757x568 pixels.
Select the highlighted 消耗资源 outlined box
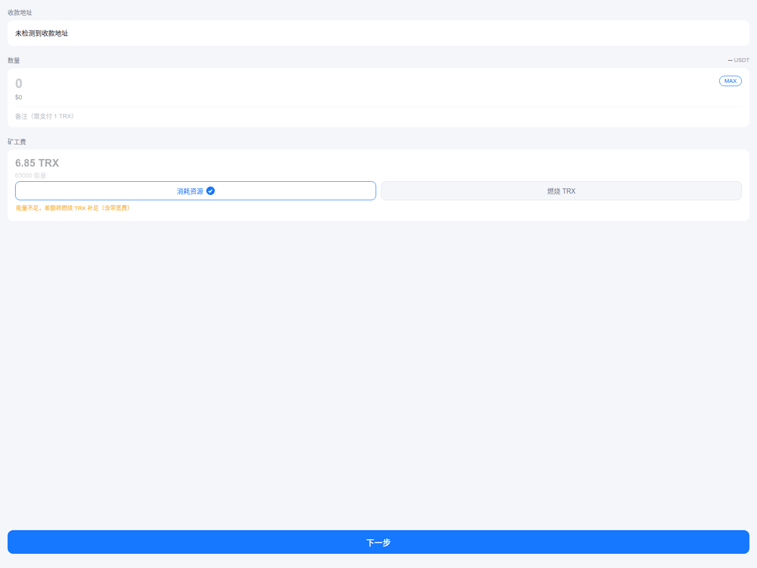click(x=195, y=191)
